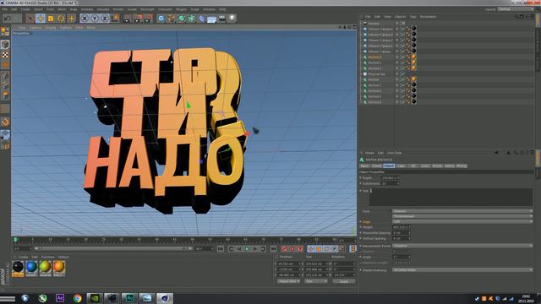This screenshot has width=541, height=304.
Task: Click the Light object bulb icon
Action: [232, 19]
